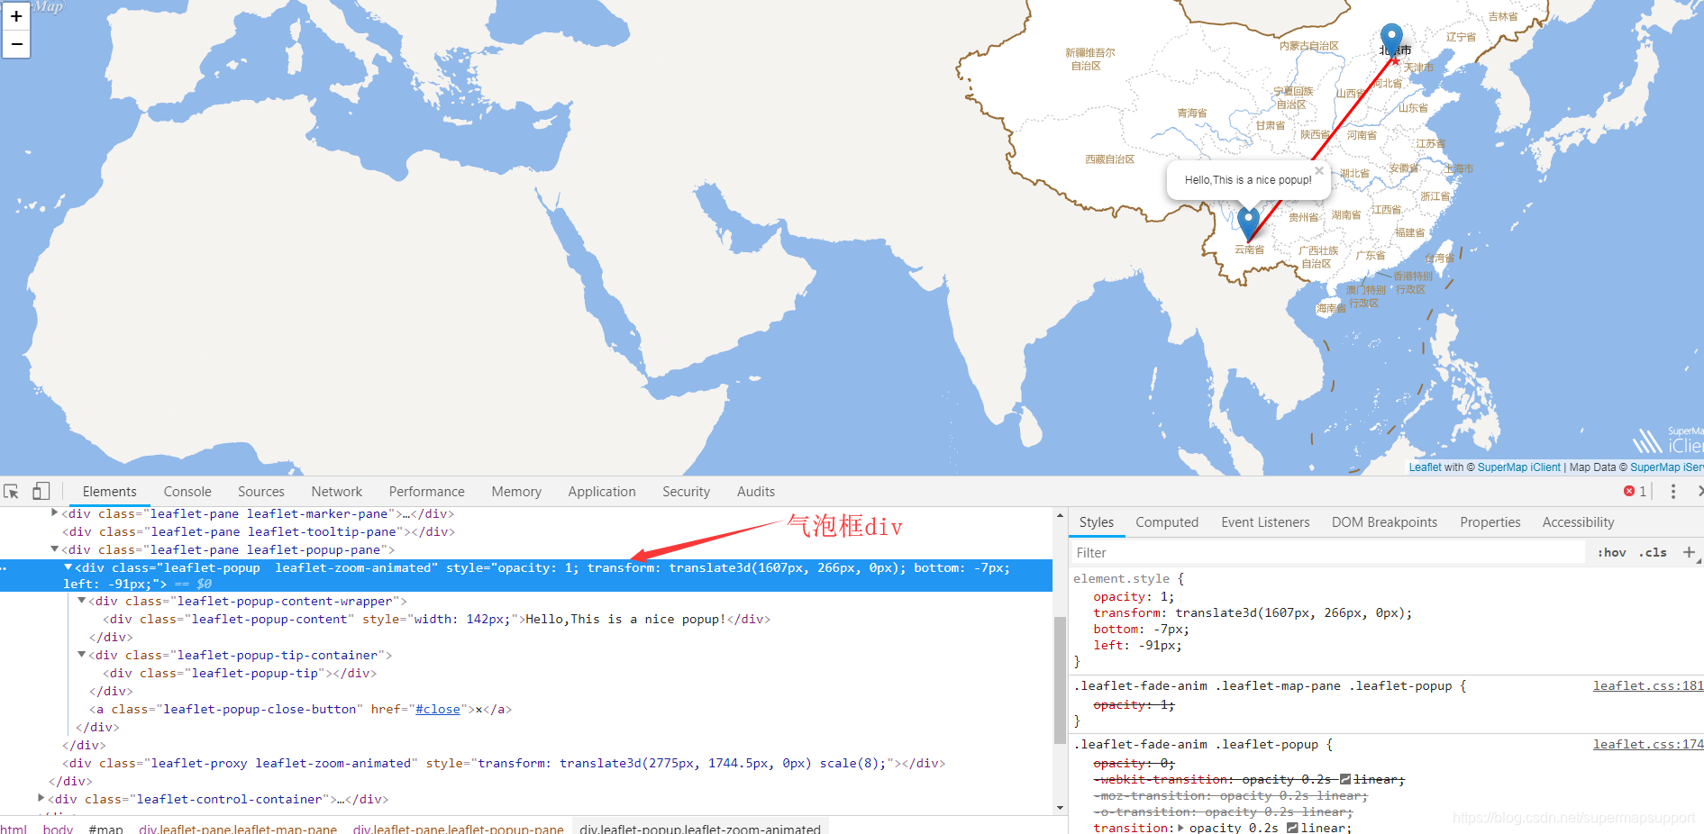Select the leaflet-popup-tip div row

pyautogui.click(x=239, y=673)
